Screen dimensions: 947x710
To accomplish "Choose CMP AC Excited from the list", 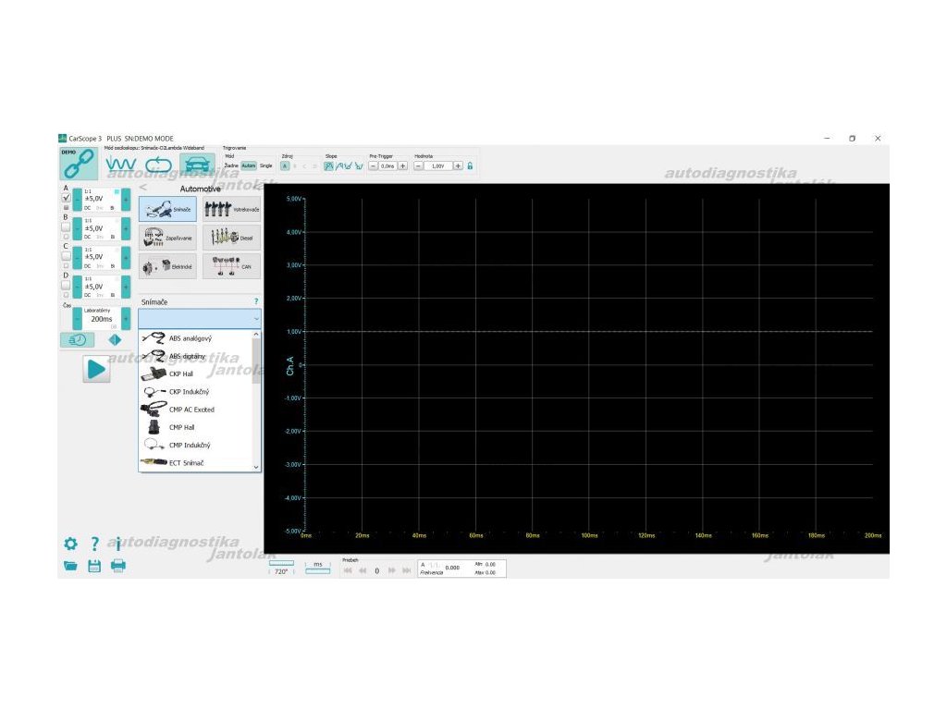I will 195,410.
